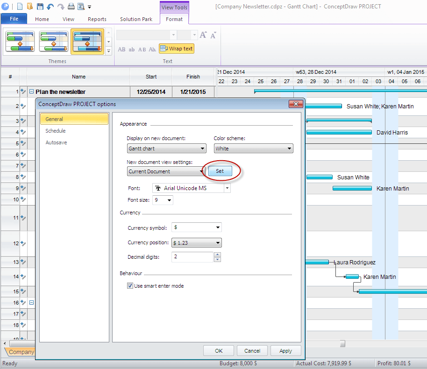427x369 pixels.
Task: Click the Decimal digits input field
Action: point(192,257)
